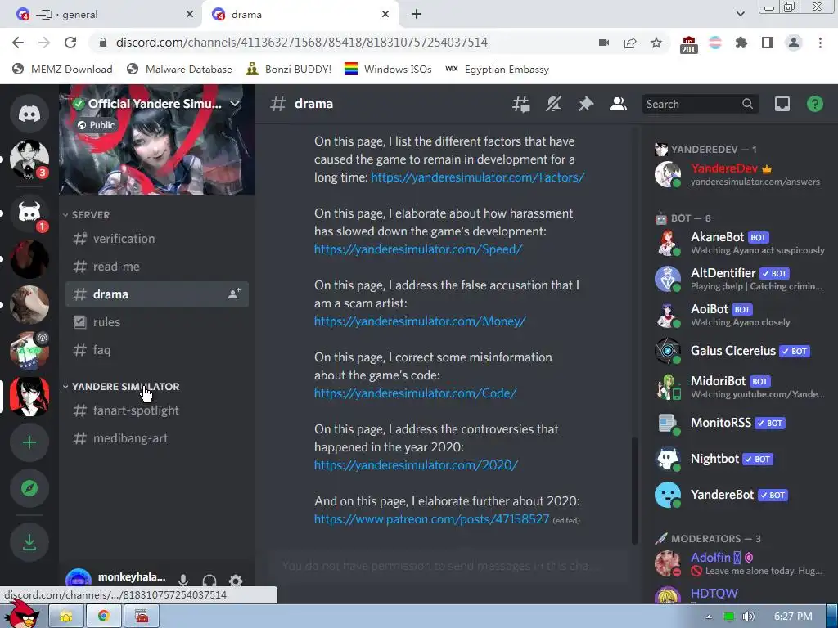Screen dimensions: 838x628
Task: Click Angry Birds start button on taskbar
Action: [22, 614]
